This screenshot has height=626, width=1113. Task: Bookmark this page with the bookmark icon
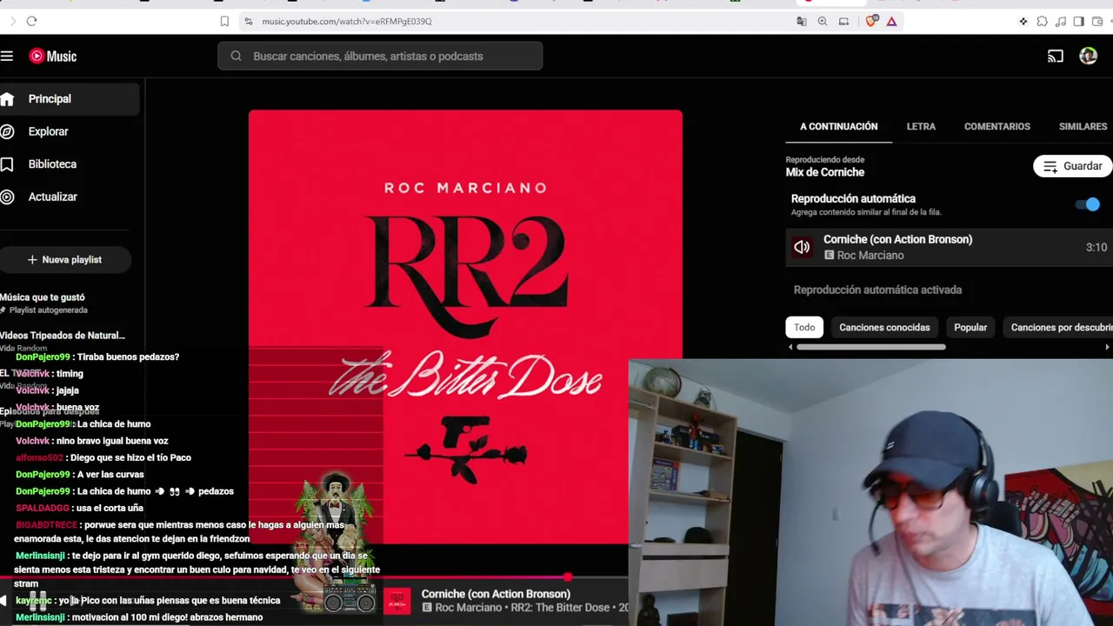click(x=224, y=21)
